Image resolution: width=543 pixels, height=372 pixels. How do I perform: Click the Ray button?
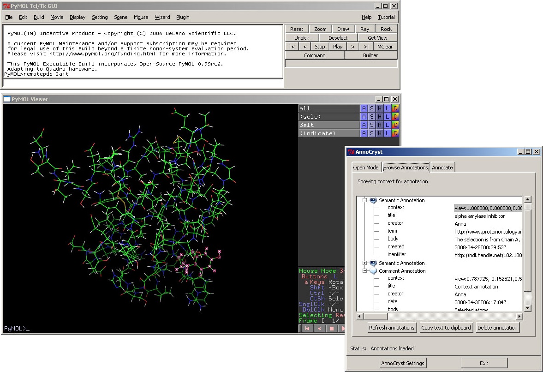tap(364, 29)
